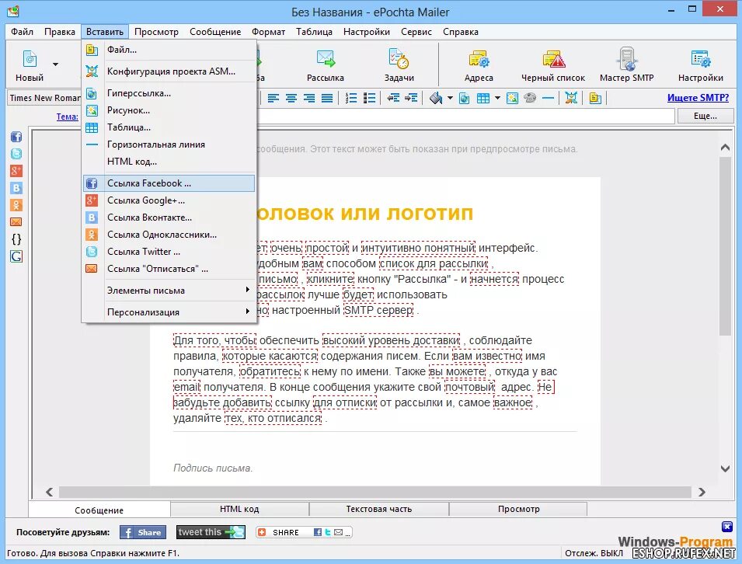The width and height of the screenshot is (742, 564).
Task: Click the Отслеж. ВЫКЛ status bar entry
Action: pyautogui.click(x=594, y=553)
